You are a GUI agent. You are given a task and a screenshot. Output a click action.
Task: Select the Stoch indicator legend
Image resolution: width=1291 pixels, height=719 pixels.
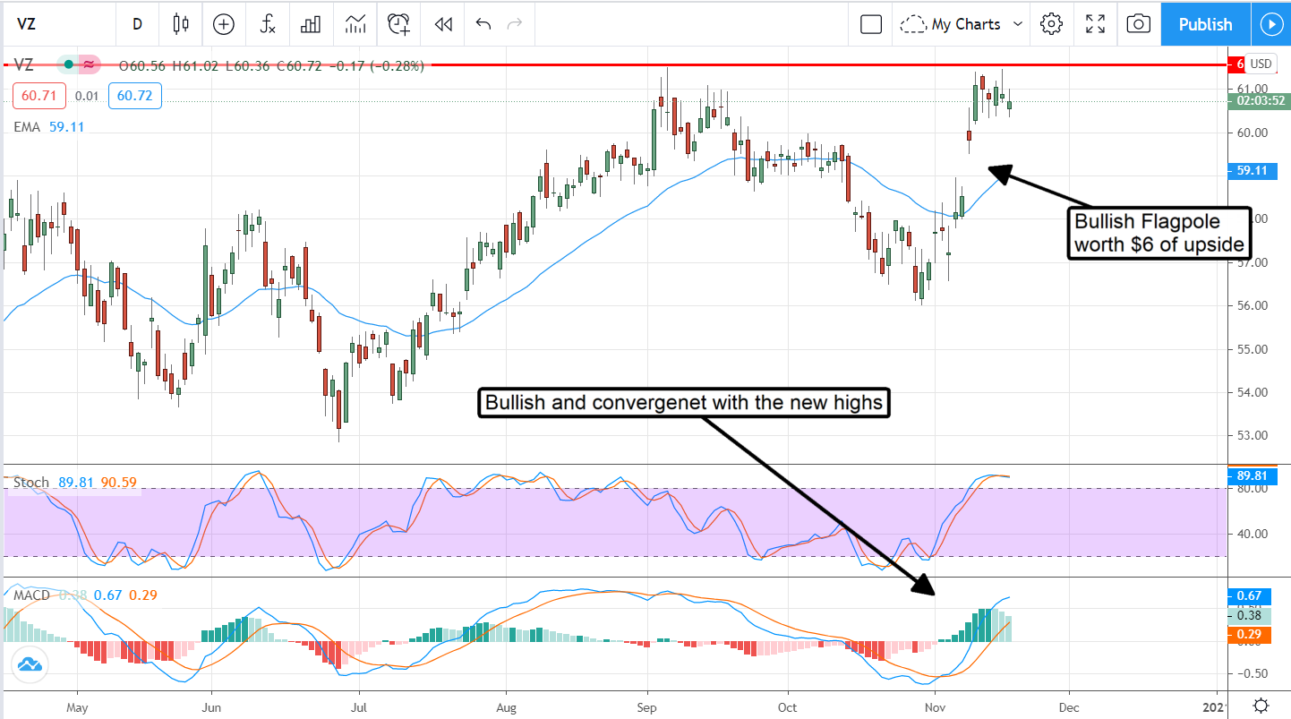[x=31, y=483]
